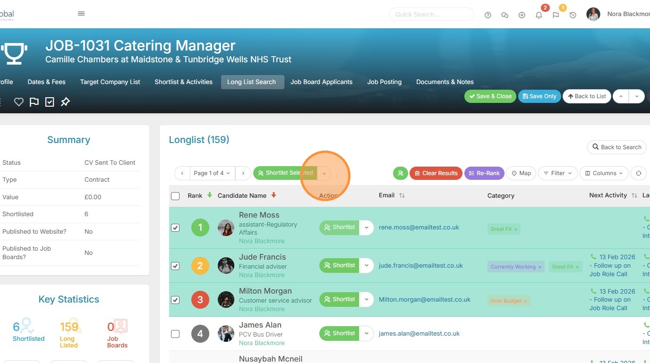Expand Rene Moss shortlist action dropdown
Image resolution: width=650 pixels, height=363 pixels.
click(367, 228)
